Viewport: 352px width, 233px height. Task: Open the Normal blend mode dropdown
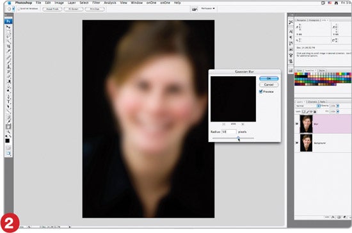[x=308, y=106]
